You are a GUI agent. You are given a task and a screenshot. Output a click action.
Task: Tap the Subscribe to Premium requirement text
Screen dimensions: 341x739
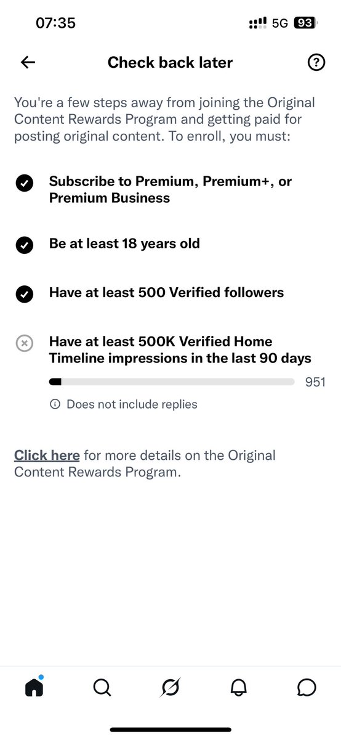(x=170, y=189)
